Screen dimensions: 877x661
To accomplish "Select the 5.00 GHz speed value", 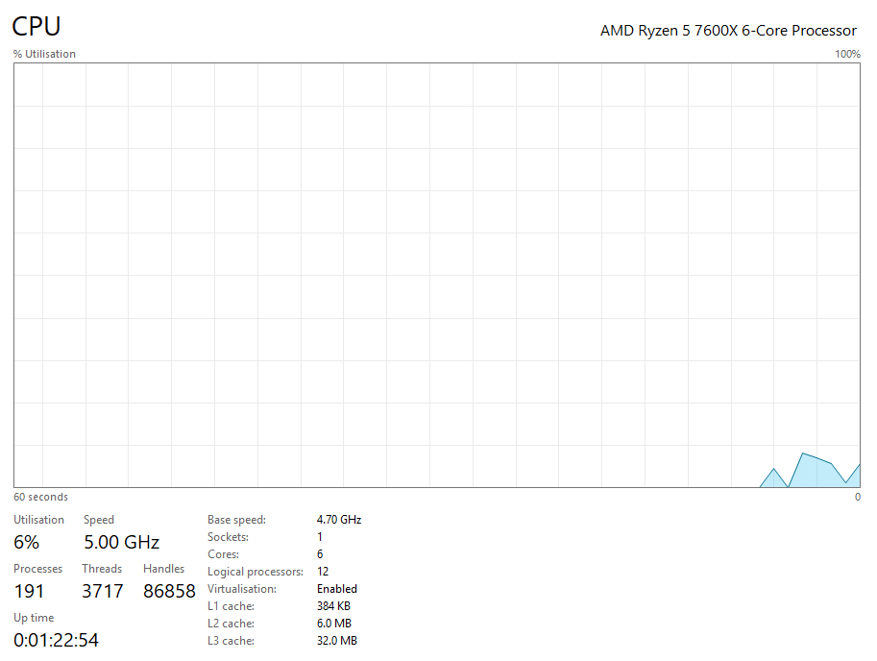I will [121, 543].
